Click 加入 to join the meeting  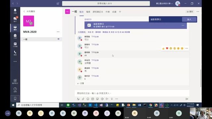pyautogui.click(x=189, y=20)
